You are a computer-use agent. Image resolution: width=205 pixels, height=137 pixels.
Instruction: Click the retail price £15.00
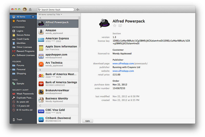coord(116,75)
